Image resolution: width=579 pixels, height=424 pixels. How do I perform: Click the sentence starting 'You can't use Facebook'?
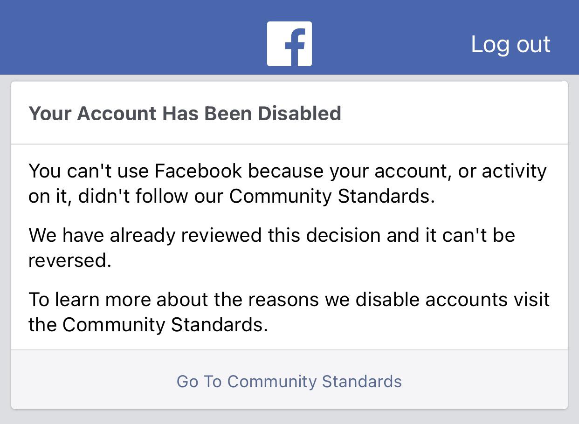pos(287,171)
